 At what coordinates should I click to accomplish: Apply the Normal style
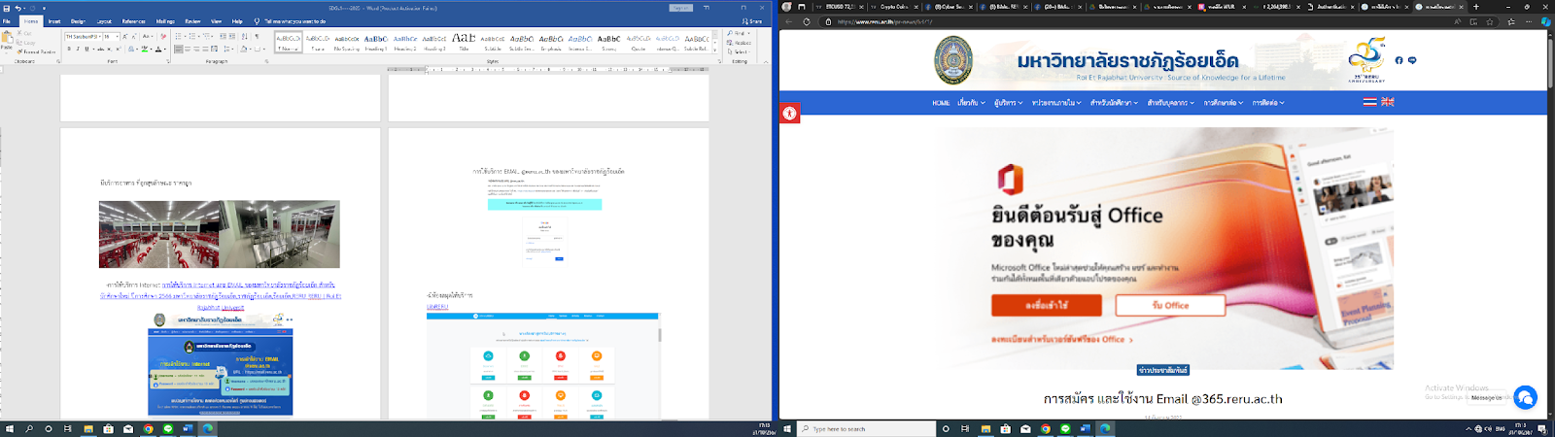pos(289,42)
